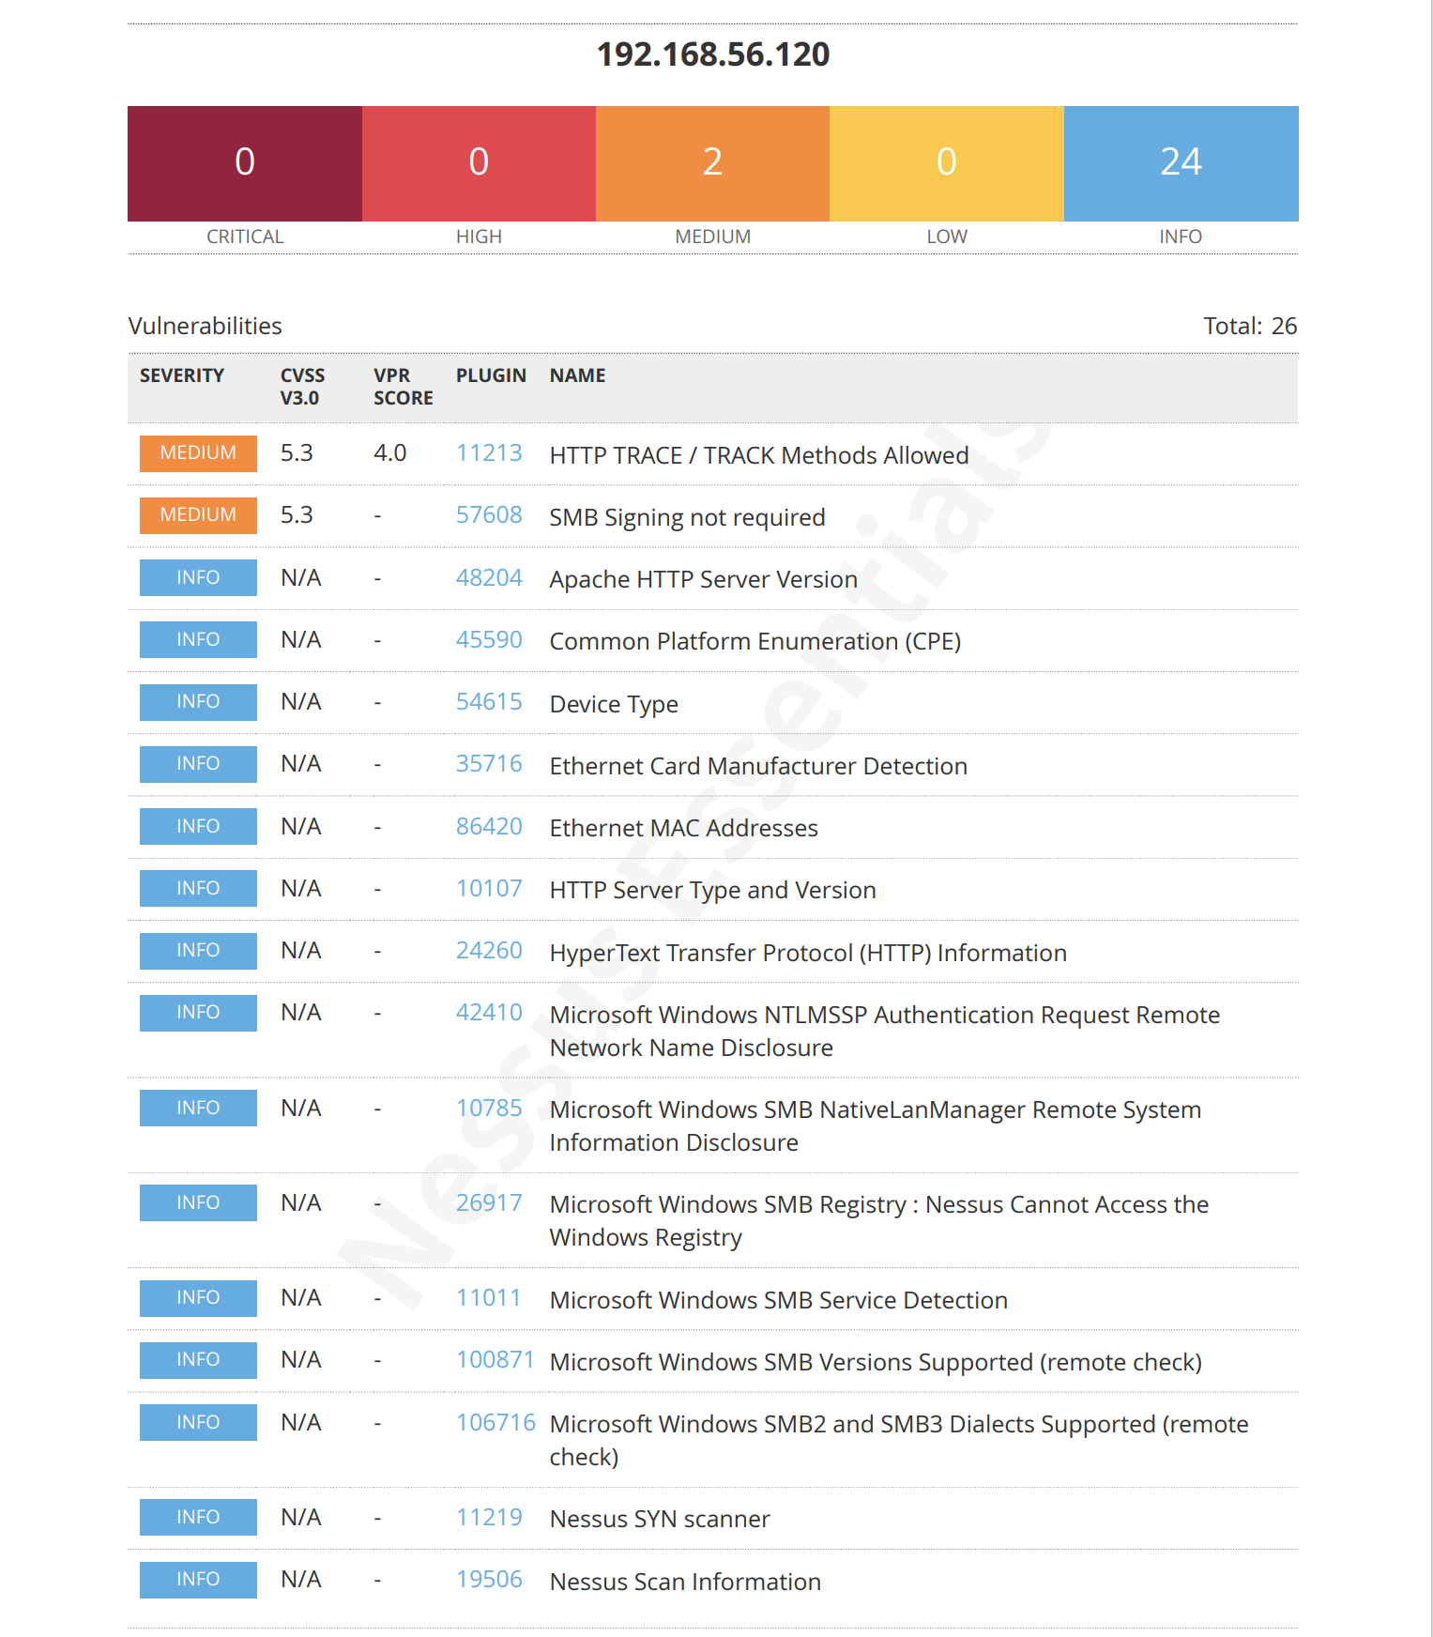The image size is (1433, 1637).
Task: Click the PLUGIN column header
Action: 491,375
